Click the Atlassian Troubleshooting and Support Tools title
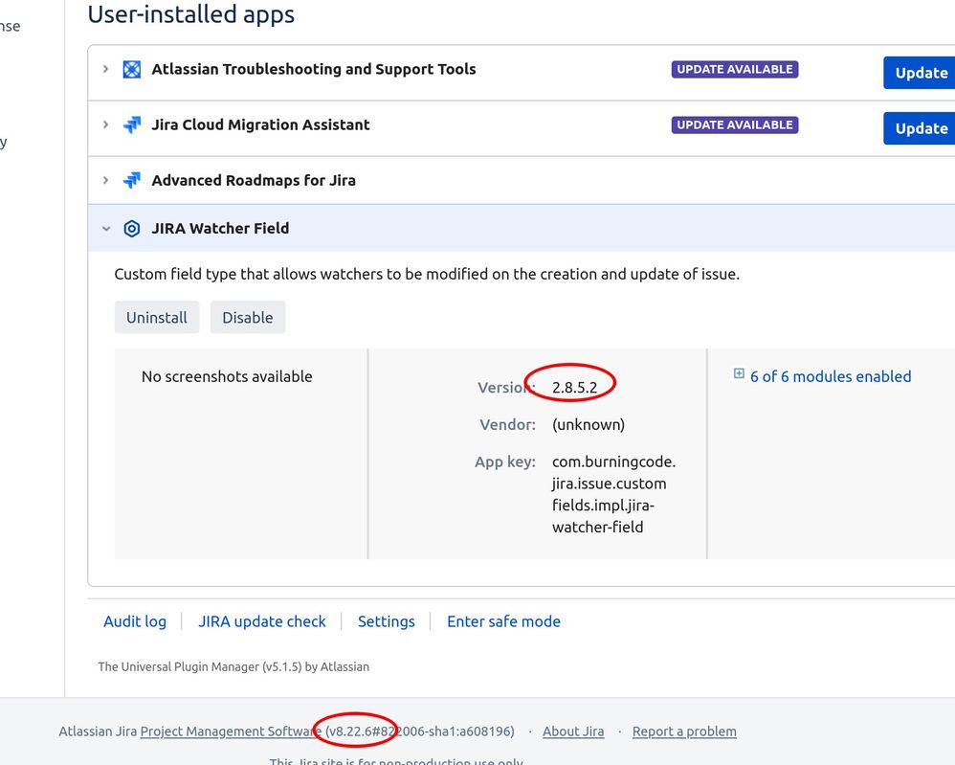The image size is (955, 765). pyautogui.click(x=314, y=69)
